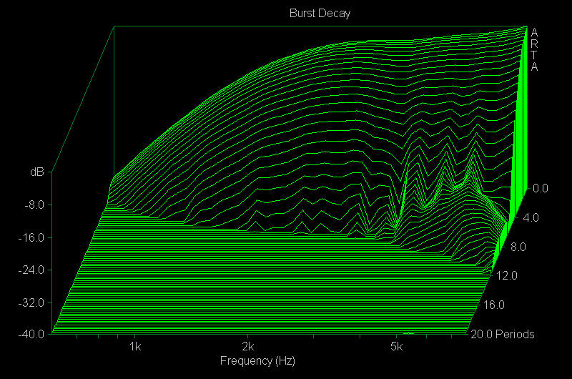
Task: Click the Burst Decay chart title
Action: pos(320,13)
